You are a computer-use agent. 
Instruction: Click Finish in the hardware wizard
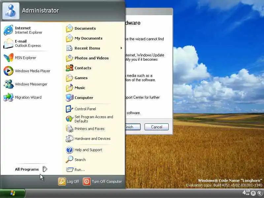coord(133,127)
